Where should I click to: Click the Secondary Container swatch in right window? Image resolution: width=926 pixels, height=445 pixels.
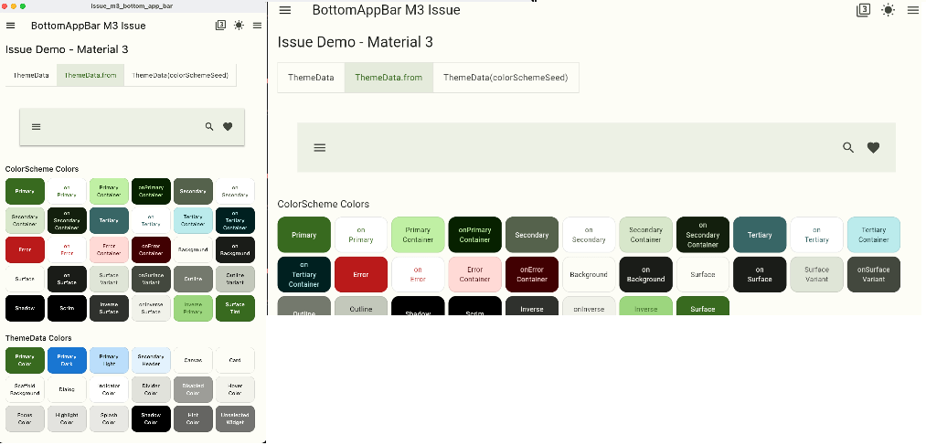click(x=645, y=235)
